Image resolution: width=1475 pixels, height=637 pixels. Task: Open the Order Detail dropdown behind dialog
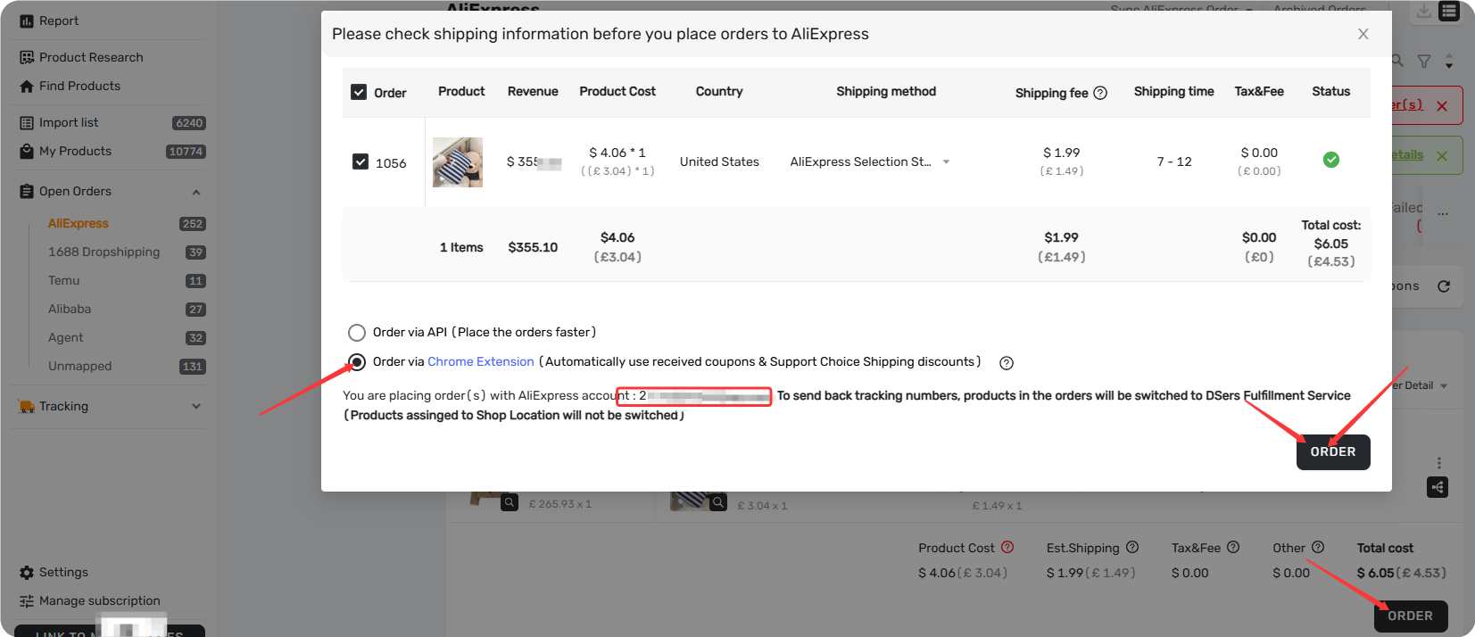click(1421, 385)
